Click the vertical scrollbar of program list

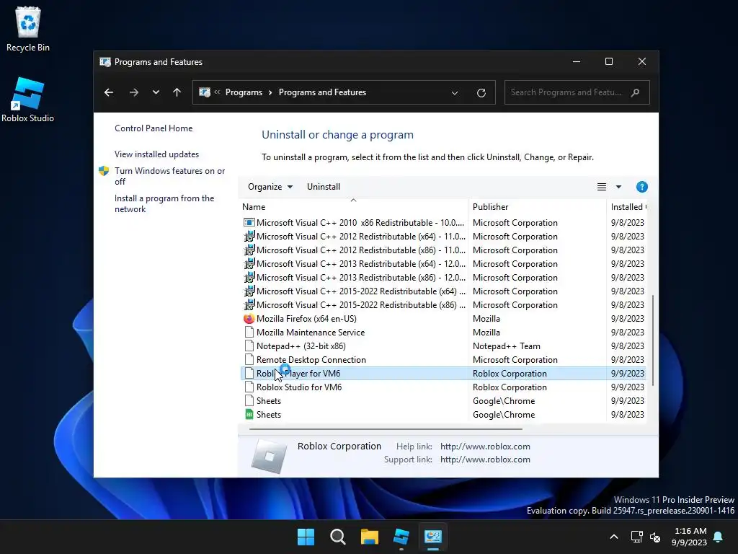pyautogui.click(x=653, y=340)
